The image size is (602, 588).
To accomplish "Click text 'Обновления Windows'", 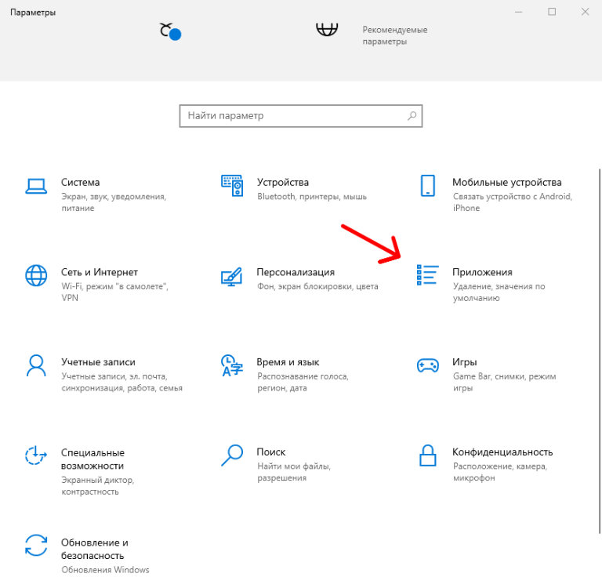I will (x=105, y=570).
